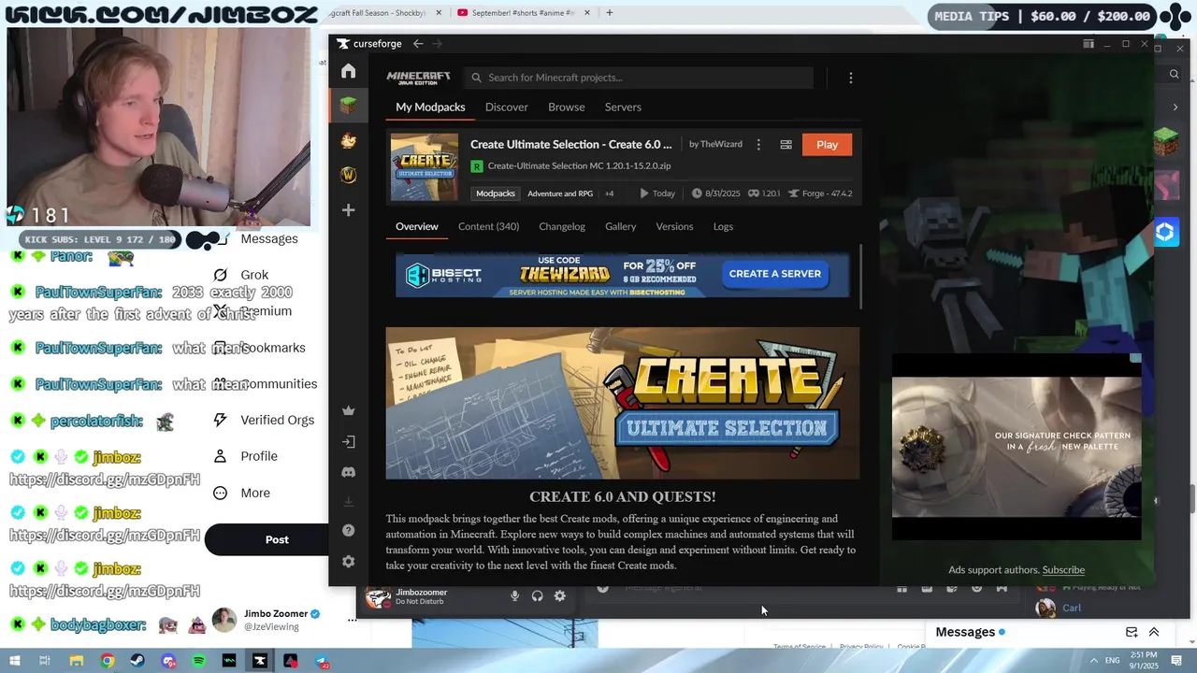The image size is (1197, 673).
Task: Click the CurseForge layout icon in title bar
Action: pyautogui.click(x=1089, y=44)
